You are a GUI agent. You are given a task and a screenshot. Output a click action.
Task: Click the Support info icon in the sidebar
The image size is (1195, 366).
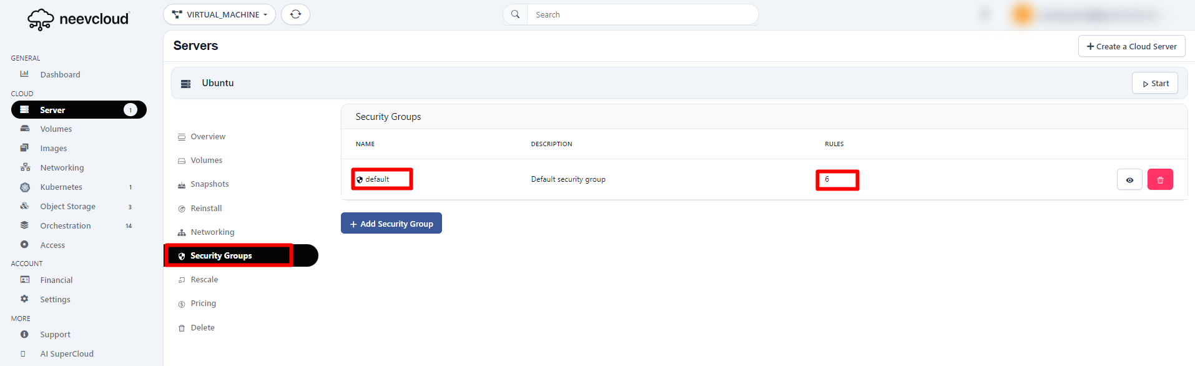pyautogui.click(x=24, y=334)
